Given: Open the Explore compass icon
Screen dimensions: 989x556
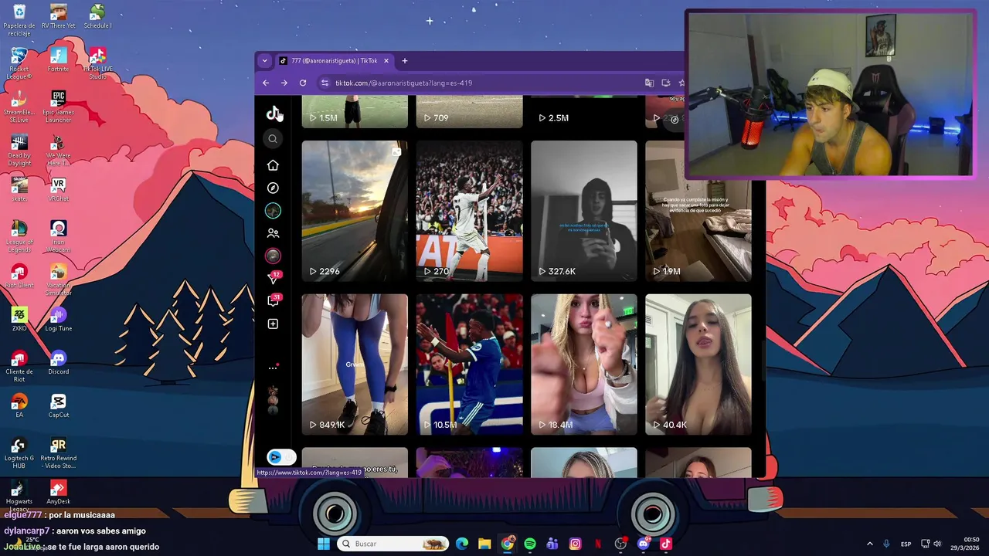Looking at the screenshot, I should point(273,188).
